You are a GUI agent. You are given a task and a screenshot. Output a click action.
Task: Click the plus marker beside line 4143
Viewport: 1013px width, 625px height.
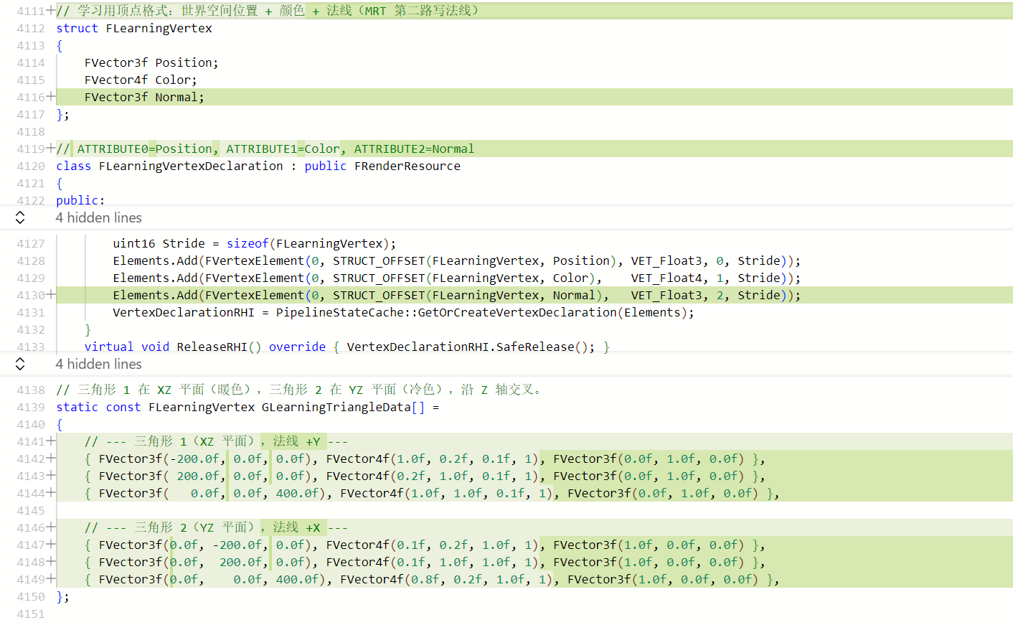click(51, 476)
